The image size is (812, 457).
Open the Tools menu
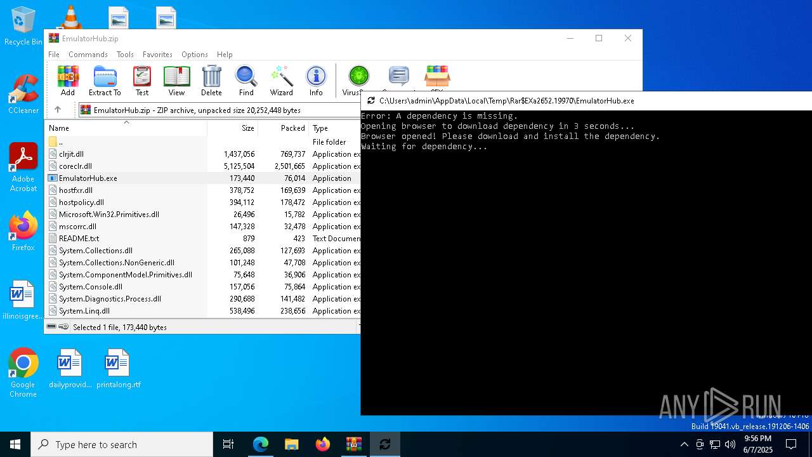pos(125,55)
